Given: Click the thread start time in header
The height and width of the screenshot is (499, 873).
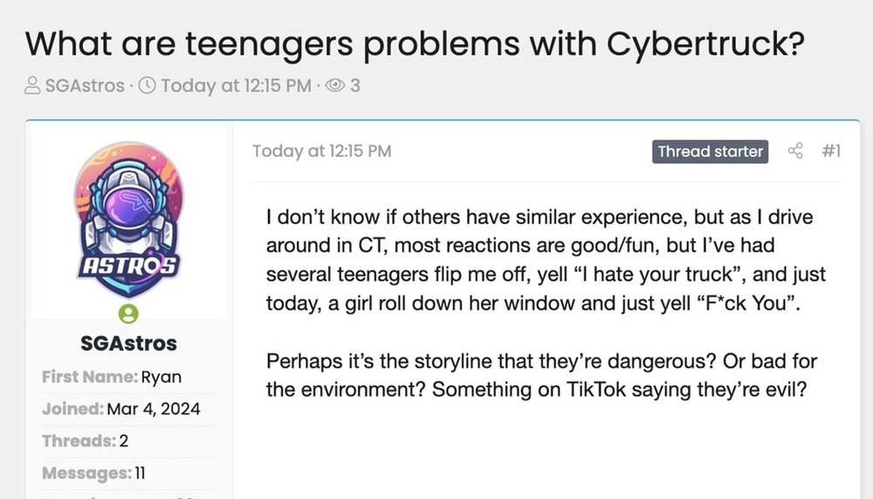Looking at the screenshot, I should (x=236, y=86).
